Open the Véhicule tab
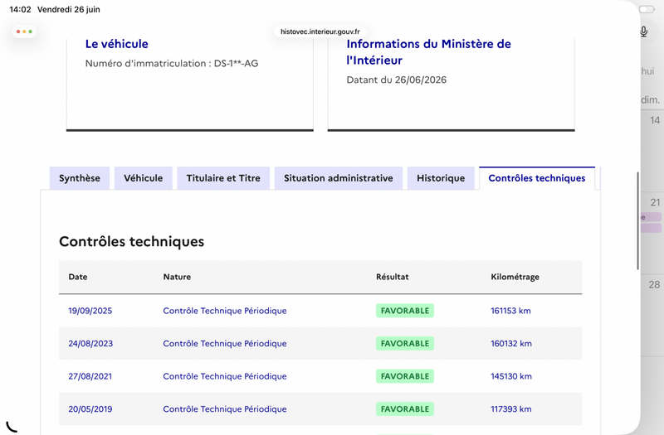664x435 pixels. tap(143, 178)
